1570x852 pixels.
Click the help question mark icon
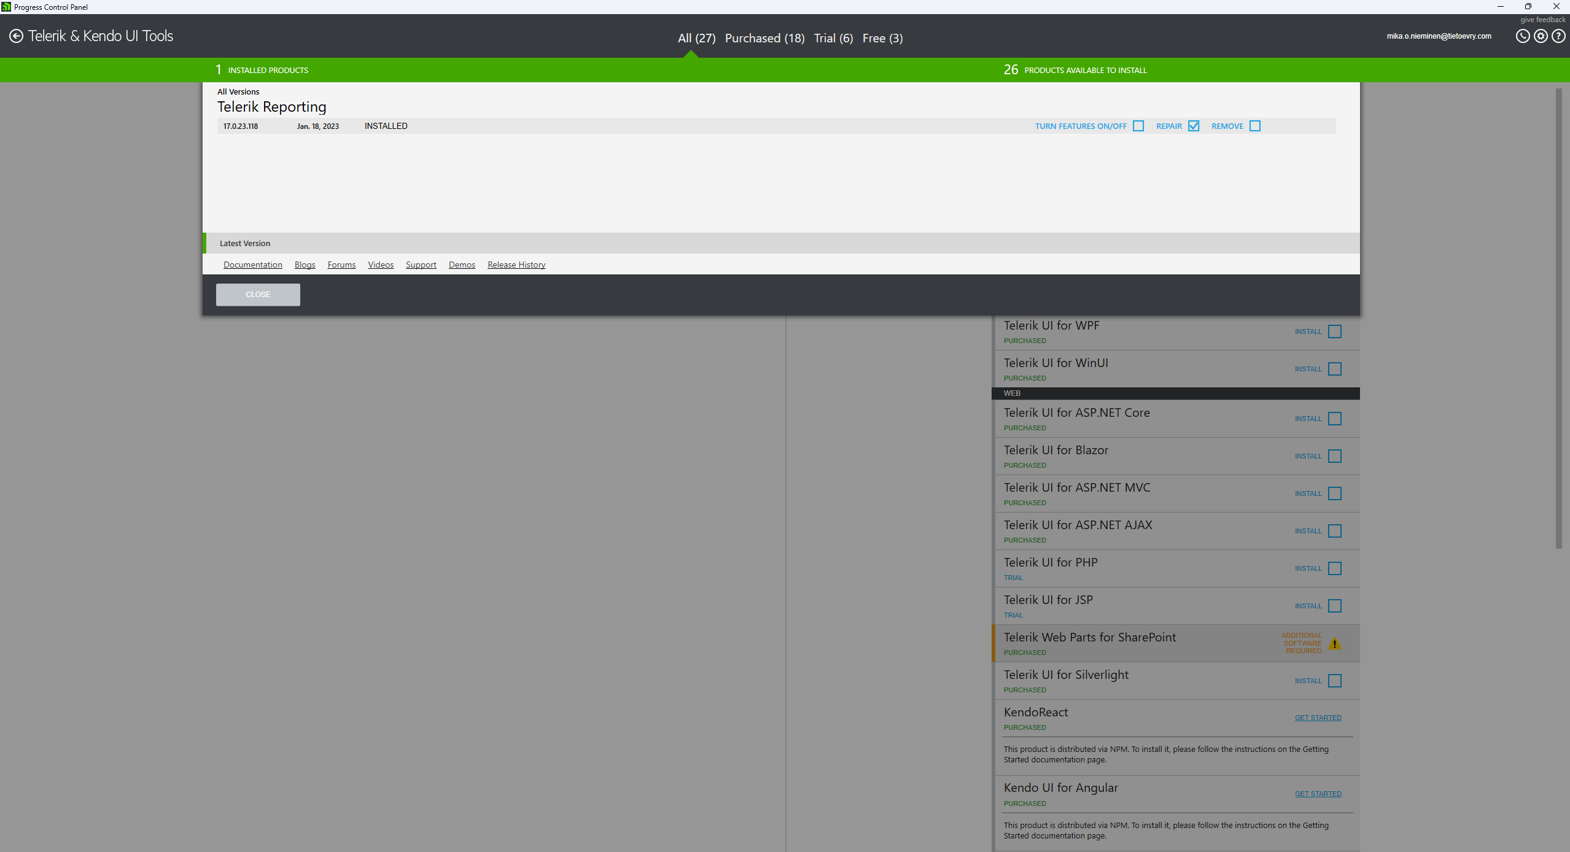click(1558, 36)
